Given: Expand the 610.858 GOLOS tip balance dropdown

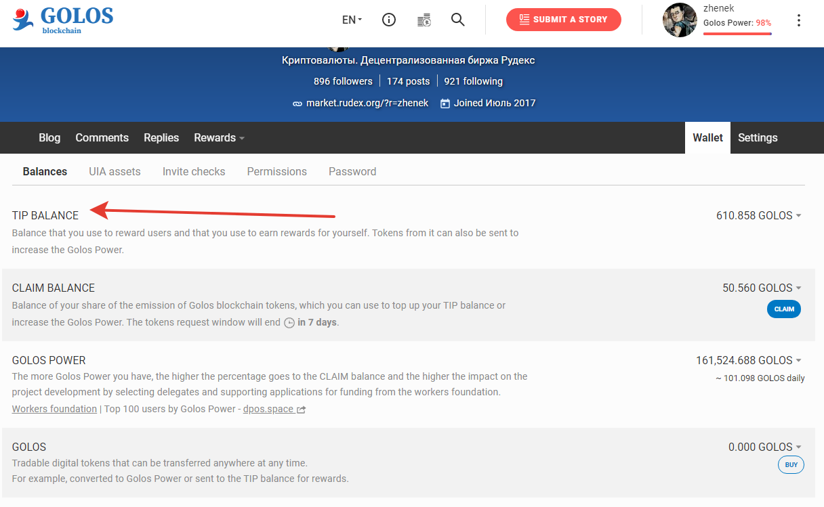Looking at the screenshot, I should pos(759,215).
